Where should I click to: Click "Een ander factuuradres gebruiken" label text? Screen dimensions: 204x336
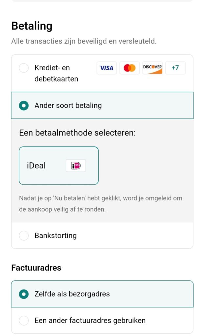click(90, 321)
